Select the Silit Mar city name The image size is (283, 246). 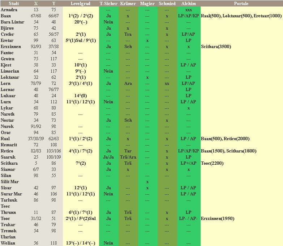pyautogui.click(x=10, y=182)
